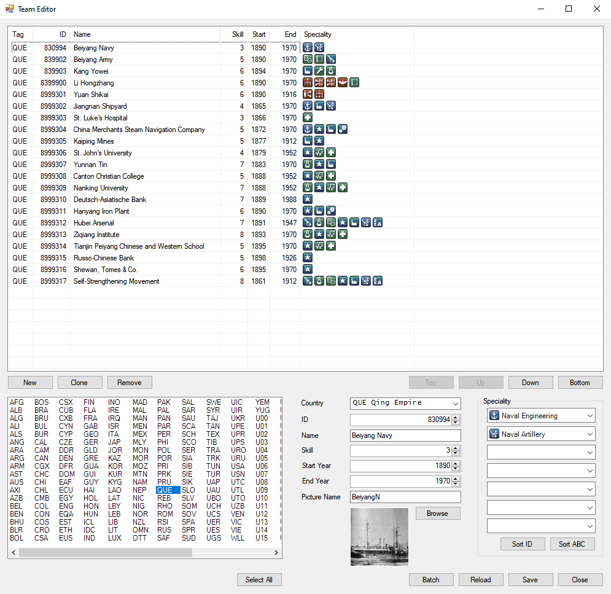
Task: Select the JAP tag in the country list
Action: [x=114, y=442]
